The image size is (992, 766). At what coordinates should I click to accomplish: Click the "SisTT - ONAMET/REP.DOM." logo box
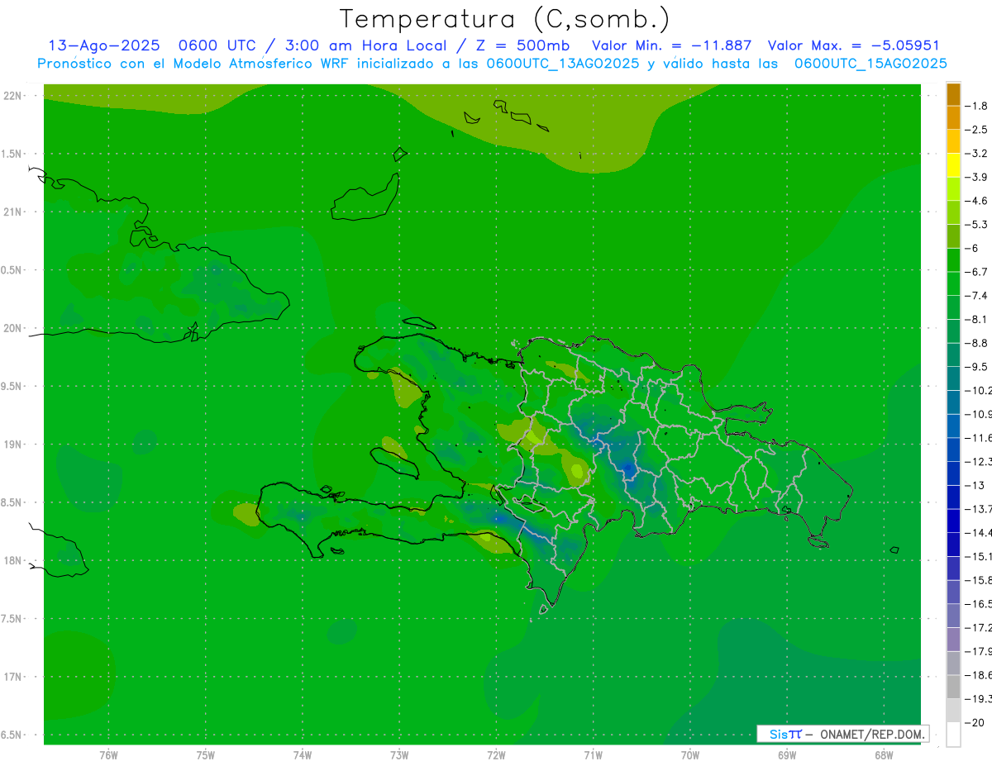[x=842, y=734]
